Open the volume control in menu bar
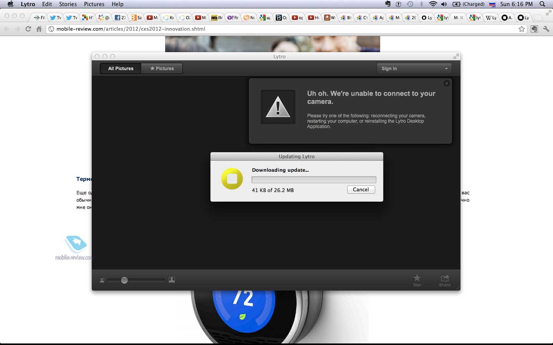 coord(444,4)
